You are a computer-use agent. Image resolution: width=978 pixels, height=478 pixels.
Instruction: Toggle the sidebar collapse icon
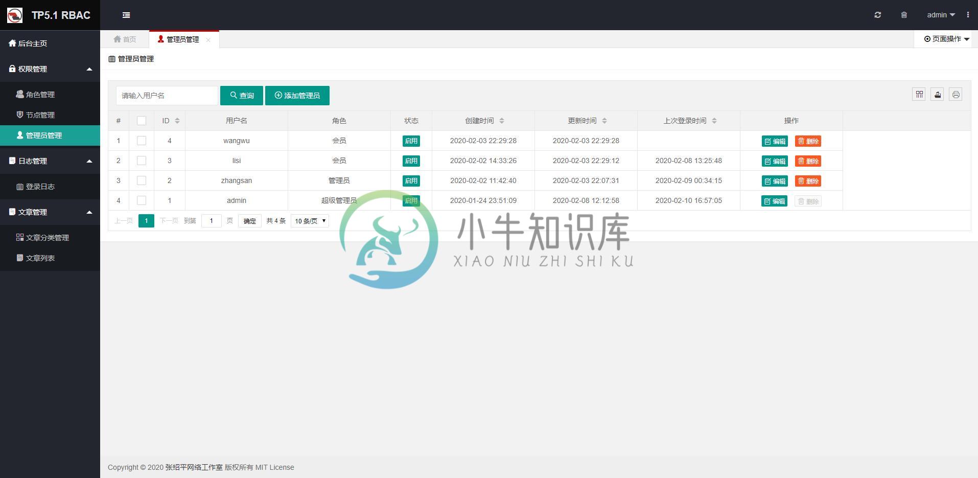126,15
